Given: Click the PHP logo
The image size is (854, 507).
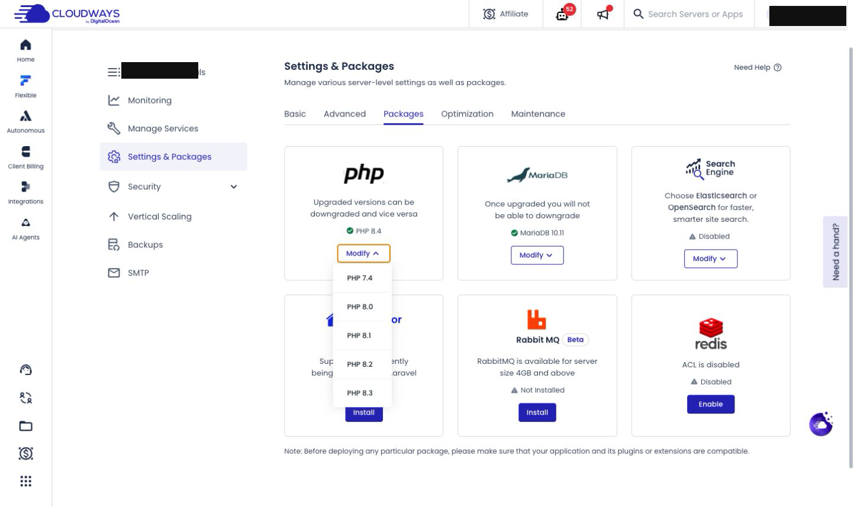Looking at the screenshot, I should point(363,174).
